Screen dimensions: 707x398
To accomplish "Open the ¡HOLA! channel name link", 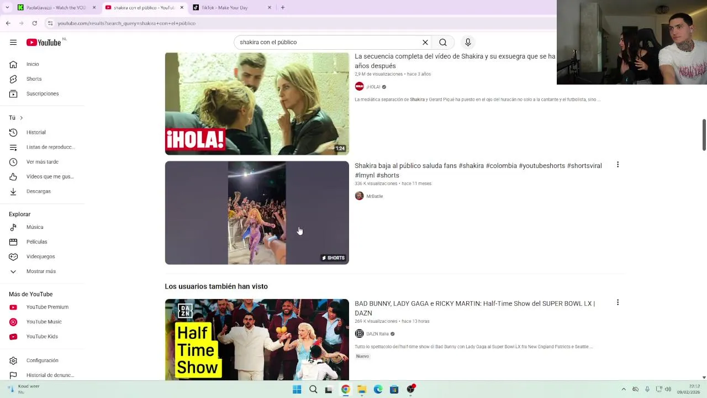I will 373,87.
